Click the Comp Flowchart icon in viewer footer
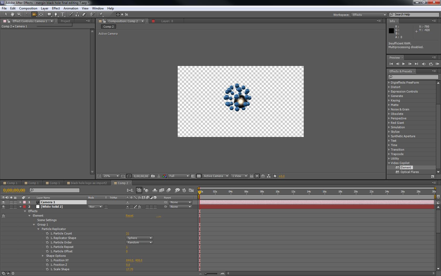The height and width of the screenshot is (276, 441). [269, 176]
